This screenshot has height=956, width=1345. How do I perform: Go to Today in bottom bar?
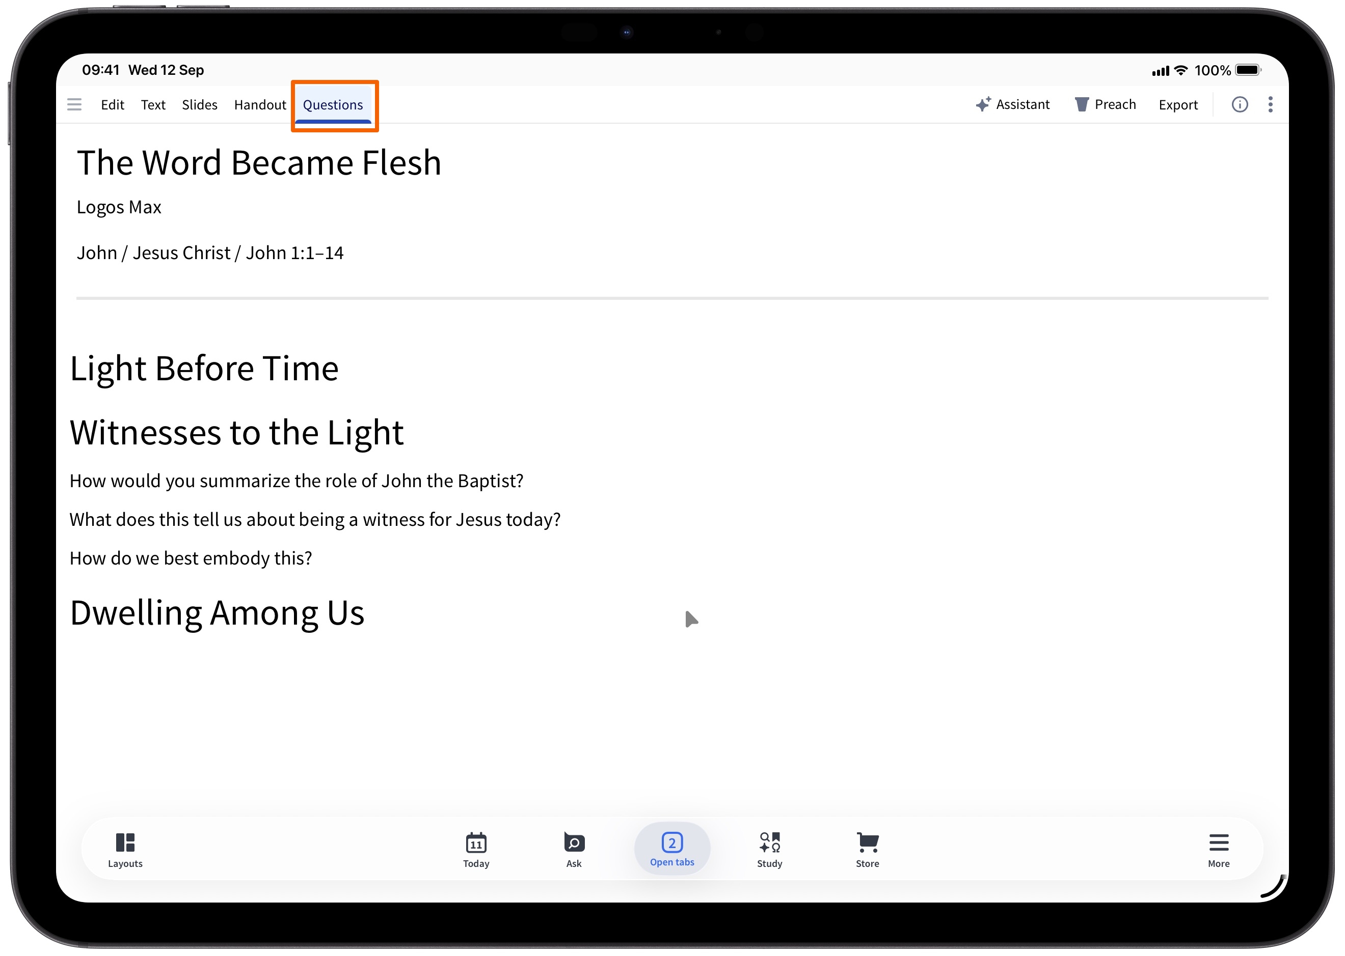pos(476,851)
